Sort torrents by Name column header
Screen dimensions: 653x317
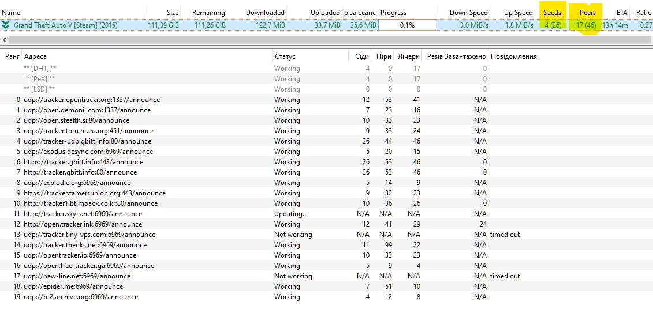(12, 12)
